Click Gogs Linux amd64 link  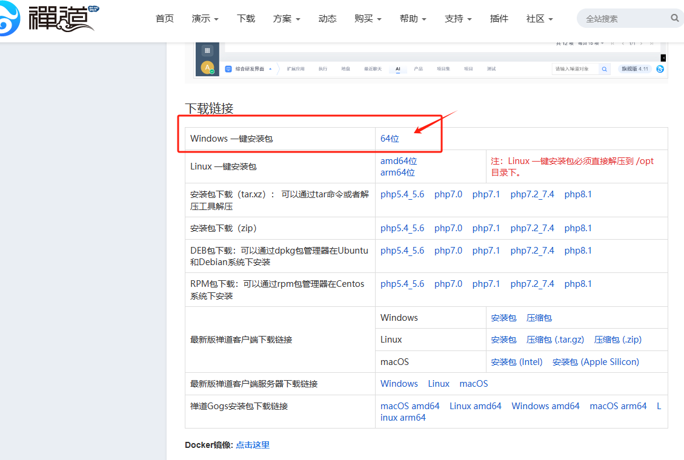[476, 406]
